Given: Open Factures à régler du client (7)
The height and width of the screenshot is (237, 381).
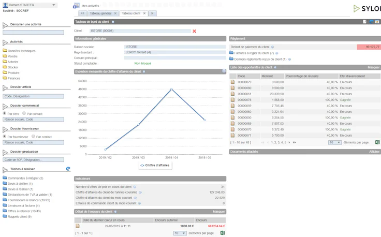Looking at the screenshot, I should click(x=254, y=53).
